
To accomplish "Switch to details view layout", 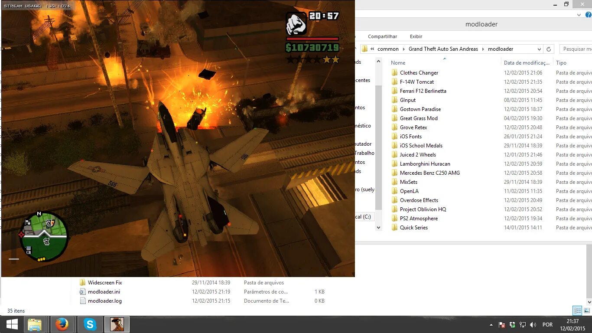I will point(577,310).
